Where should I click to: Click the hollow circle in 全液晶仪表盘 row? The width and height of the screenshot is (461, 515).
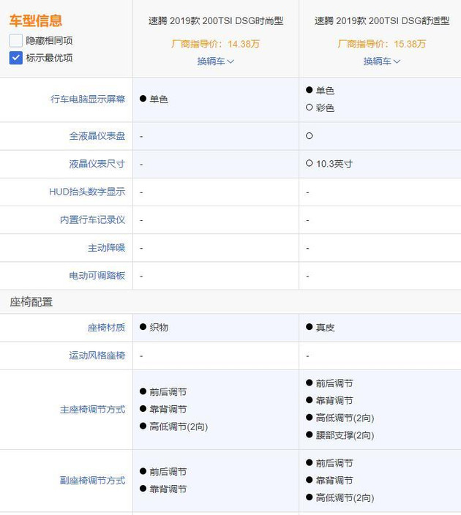(310, 136)
